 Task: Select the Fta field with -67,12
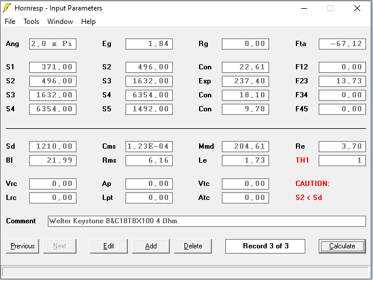point(342,44)
